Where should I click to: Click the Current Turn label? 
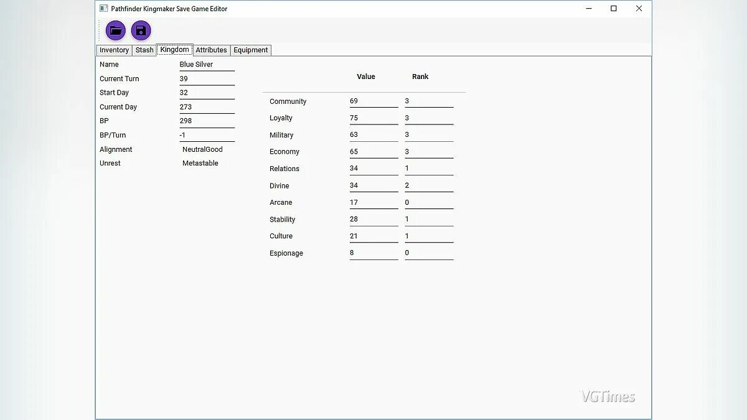pos(120,79)
